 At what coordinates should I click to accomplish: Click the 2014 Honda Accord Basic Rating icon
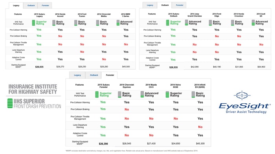(x=54, y=23)
